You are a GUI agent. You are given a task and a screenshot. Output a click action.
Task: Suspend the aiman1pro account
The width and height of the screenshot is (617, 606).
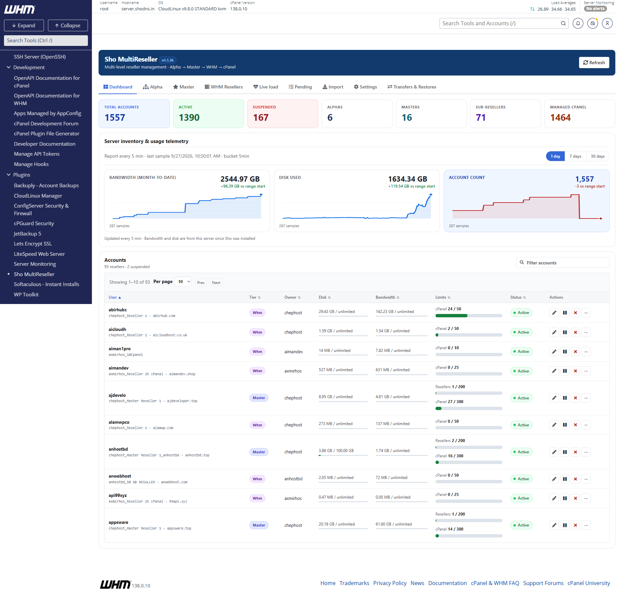[x=565, y=352]
